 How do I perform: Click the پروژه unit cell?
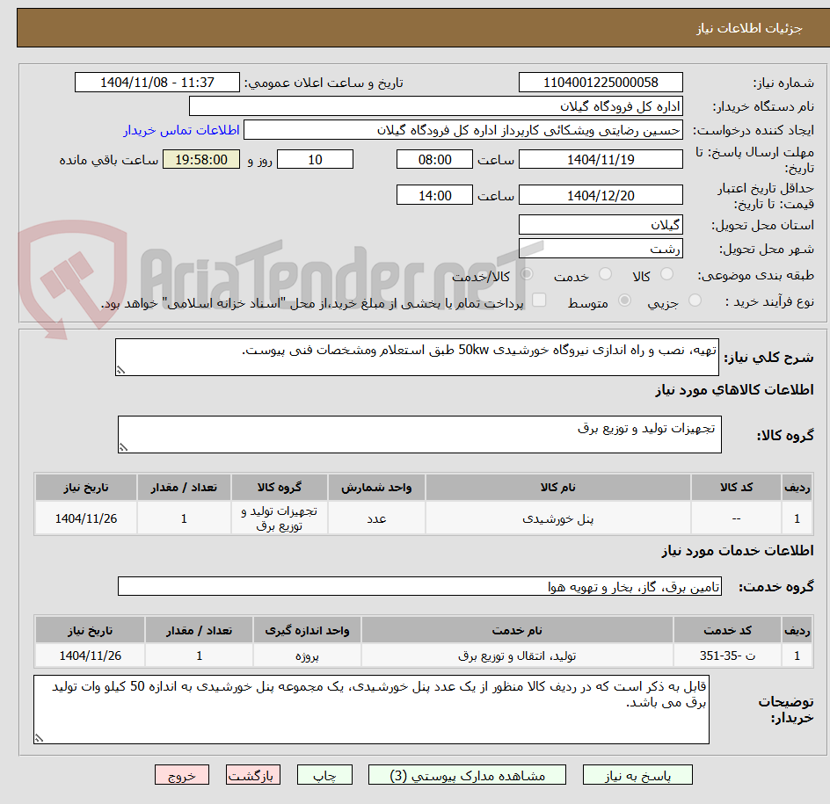tap(307, 656)
